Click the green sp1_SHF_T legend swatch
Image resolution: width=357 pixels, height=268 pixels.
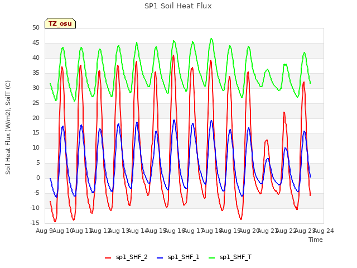tap(212, 258)
